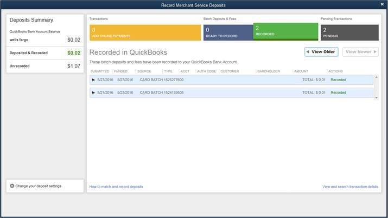Click the View Older button
The image size is (388, 218).
(x=321, y=52)
